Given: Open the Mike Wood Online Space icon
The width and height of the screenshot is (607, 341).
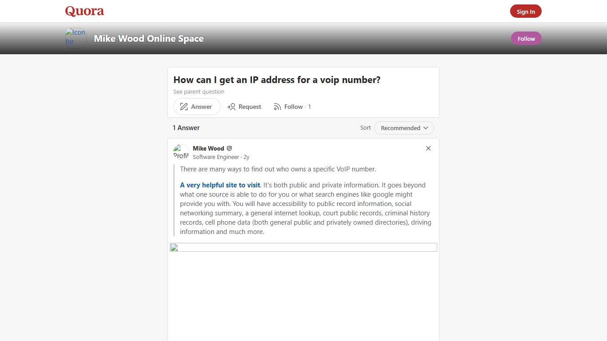Looking at the screenshot, I should point(75,38).
